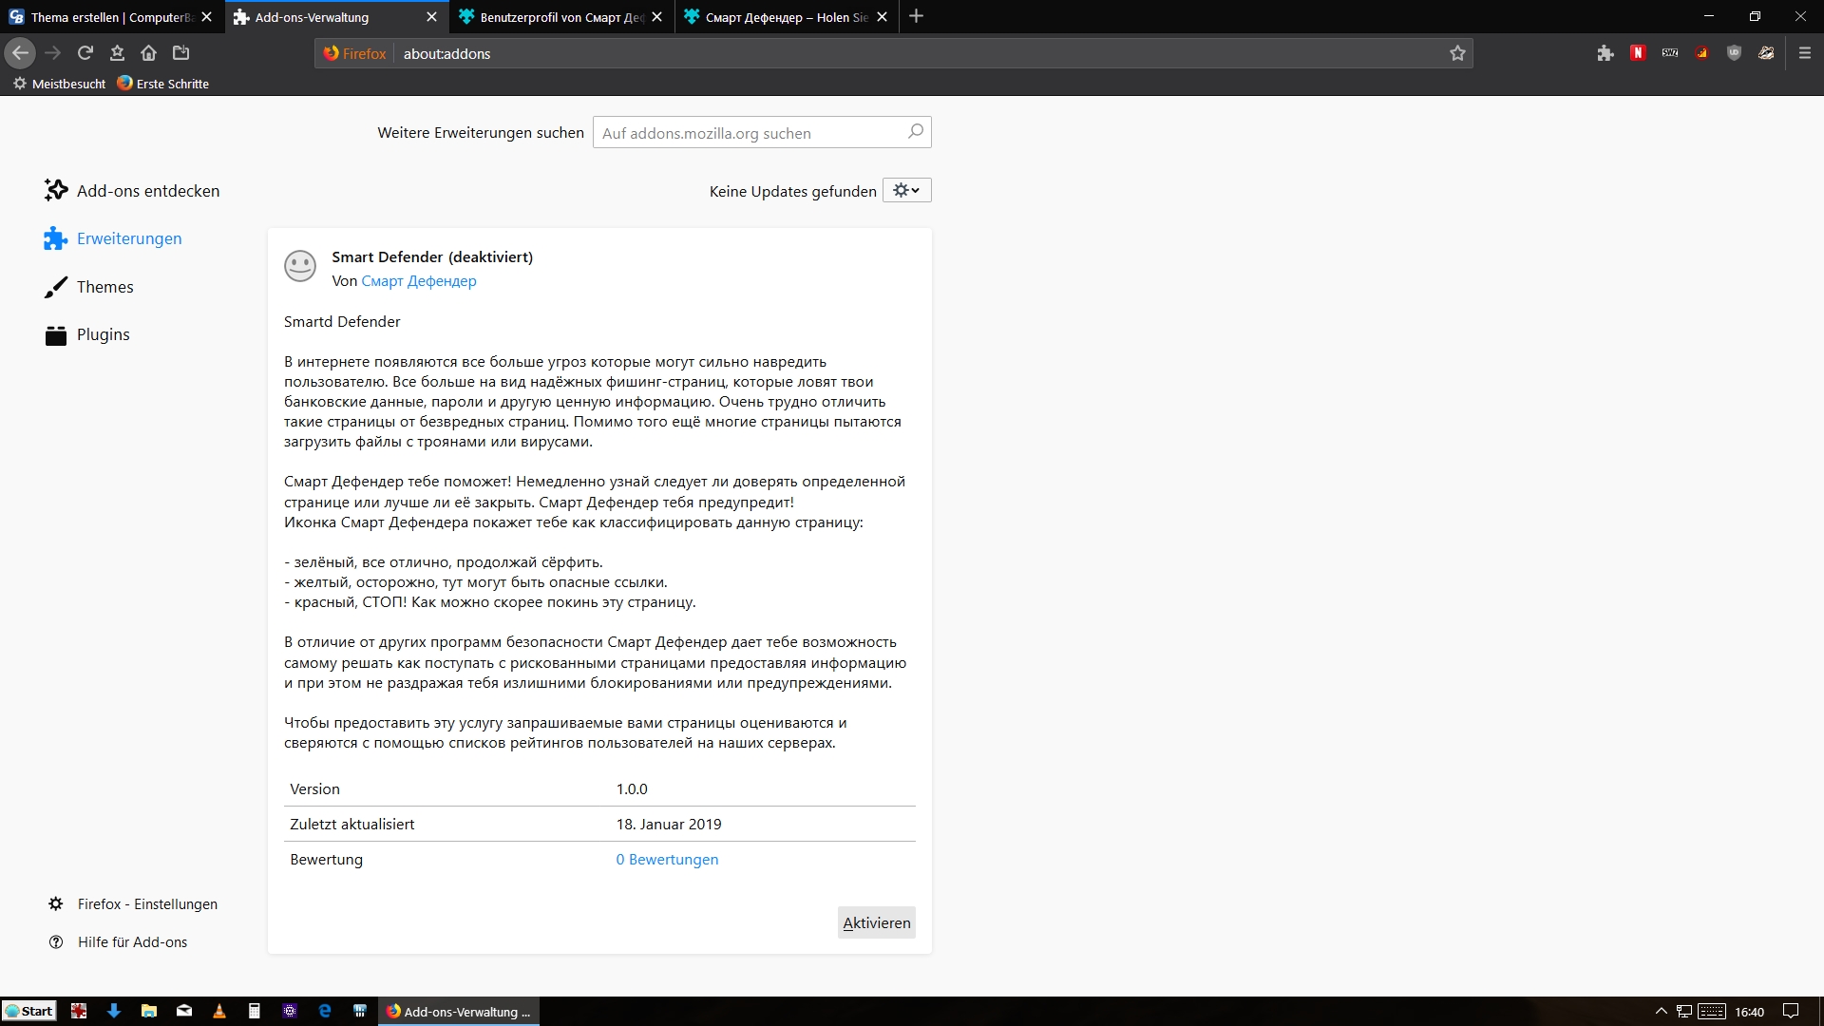Click the gray puzzle piece toolbar icon
Screen dimensions: 1824x1026
tap(1605, 53)
